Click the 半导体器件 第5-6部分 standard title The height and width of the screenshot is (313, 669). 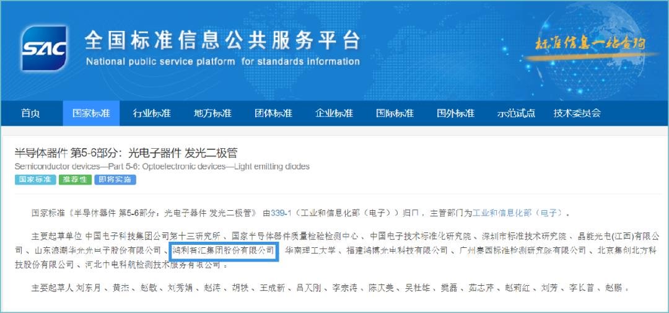[x=126, y=153]
